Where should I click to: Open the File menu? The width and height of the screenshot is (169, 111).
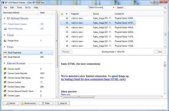click(x=5, y=8)
